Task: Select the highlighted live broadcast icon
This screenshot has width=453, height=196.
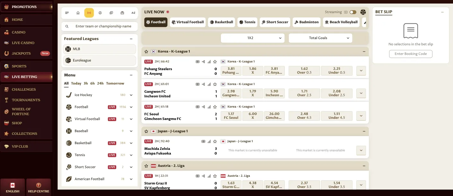Action: pos(89,13)
